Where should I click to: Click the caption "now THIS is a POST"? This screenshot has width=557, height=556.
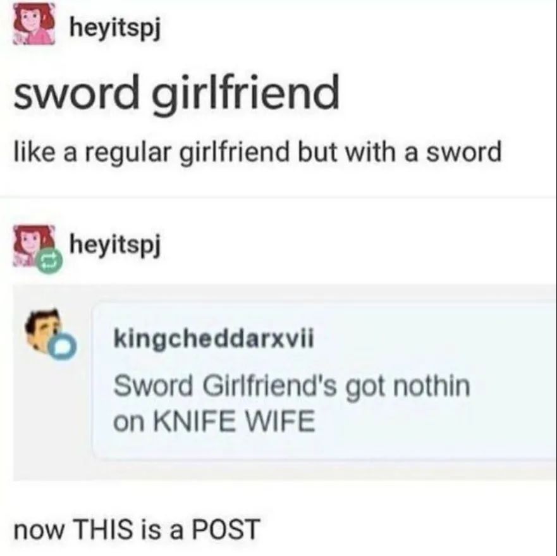[137, 529]
